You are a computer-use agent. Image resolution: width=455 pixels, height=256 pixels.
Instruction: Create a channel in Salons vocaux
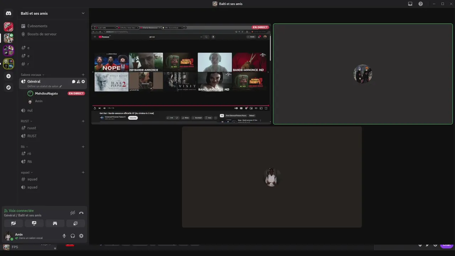coord(83,75)
